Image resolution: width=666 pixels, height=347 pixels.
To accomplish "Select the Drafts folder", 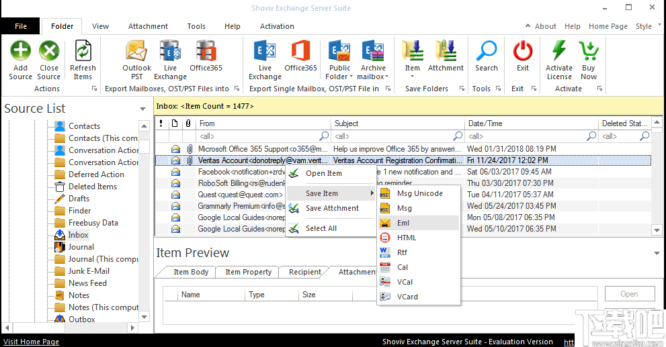I will tap(79, 198).
